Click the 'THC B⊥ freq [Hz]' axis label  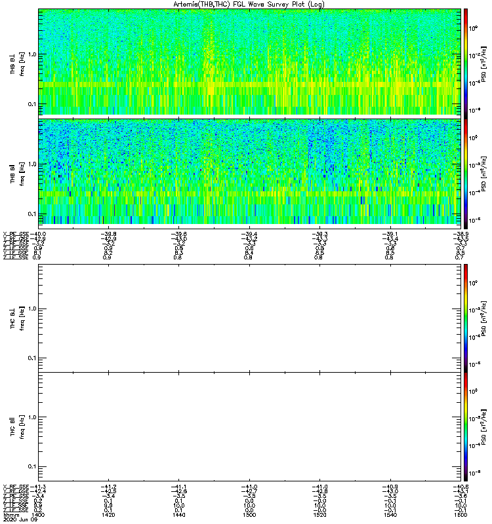pyautogui.click(x=17, y=318)
